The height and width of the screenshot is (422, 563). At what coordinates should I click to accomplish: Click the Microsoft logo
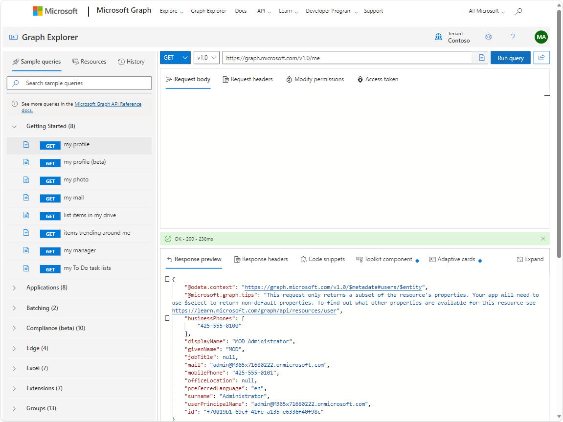55,11
